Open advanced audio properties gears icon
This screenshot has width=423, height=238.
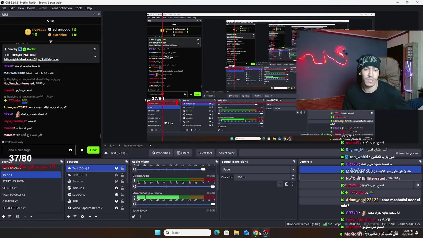134,217
